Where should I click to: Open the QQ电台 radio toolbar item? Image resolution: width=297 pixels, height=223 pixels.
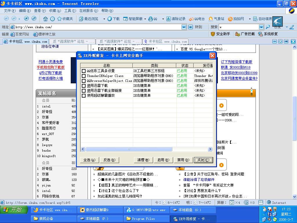pos(197,19)
